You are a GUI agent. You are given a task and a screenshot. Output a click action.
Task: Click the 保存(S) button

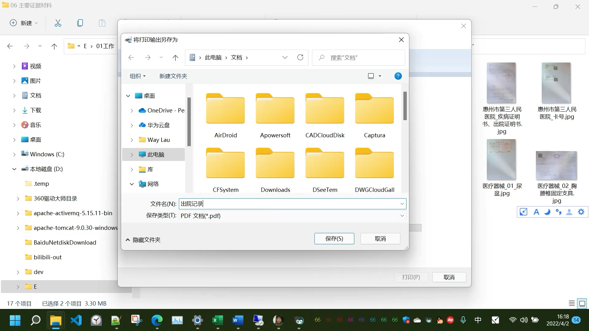click(x=334, y=238)
